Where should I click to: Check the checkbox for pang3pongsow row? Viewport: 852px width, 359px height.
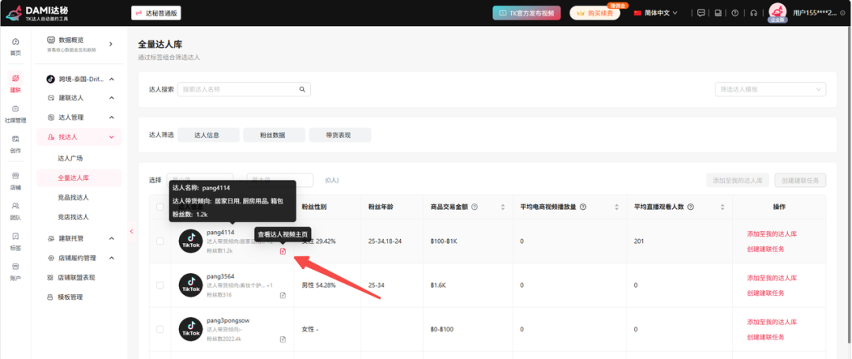[x=159, y=329]
